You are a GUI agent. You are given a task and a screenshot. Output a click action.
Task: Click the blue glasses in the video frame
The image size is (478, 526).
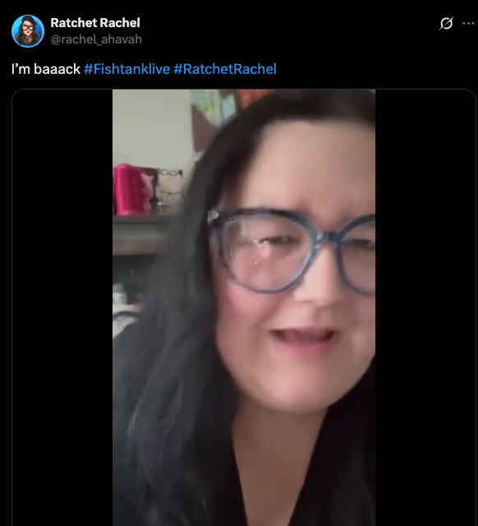[x=291, y=250]
